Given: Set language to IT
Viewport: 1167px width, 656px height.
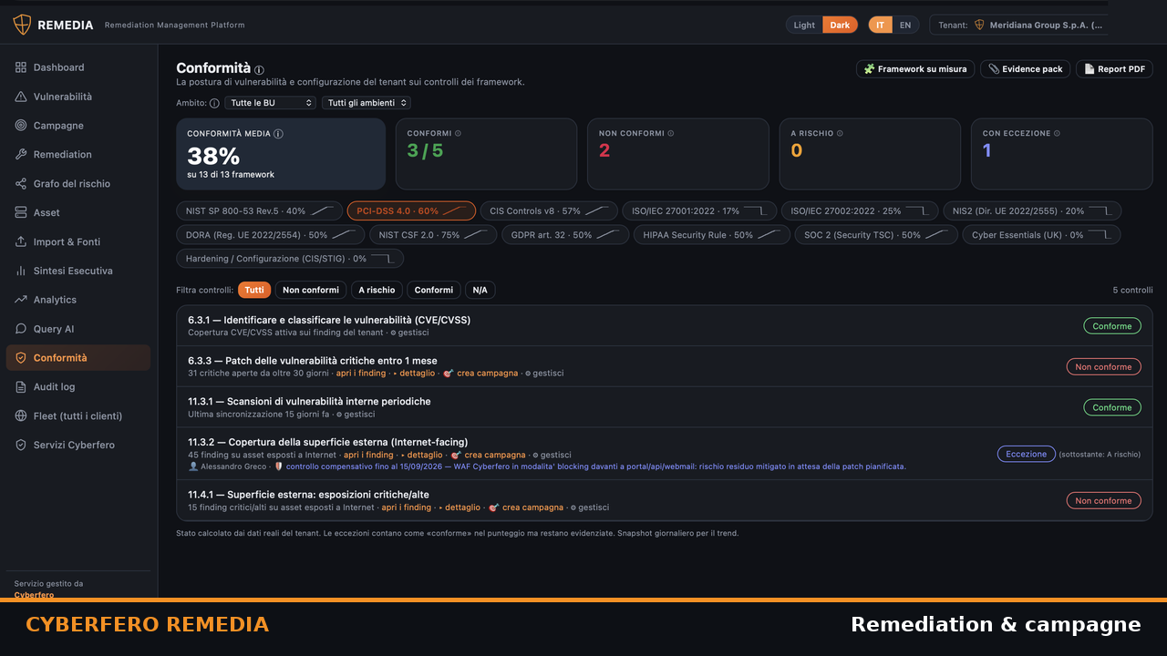Looking at the screenshot, I should (x=880, y=26).
